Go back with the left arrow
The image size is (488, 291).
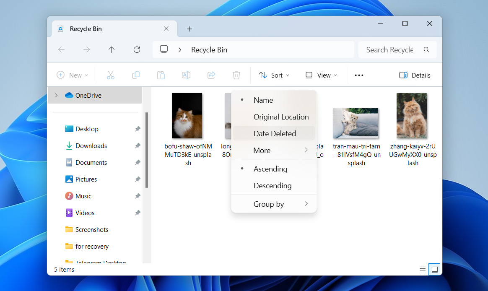coord(61,49)
